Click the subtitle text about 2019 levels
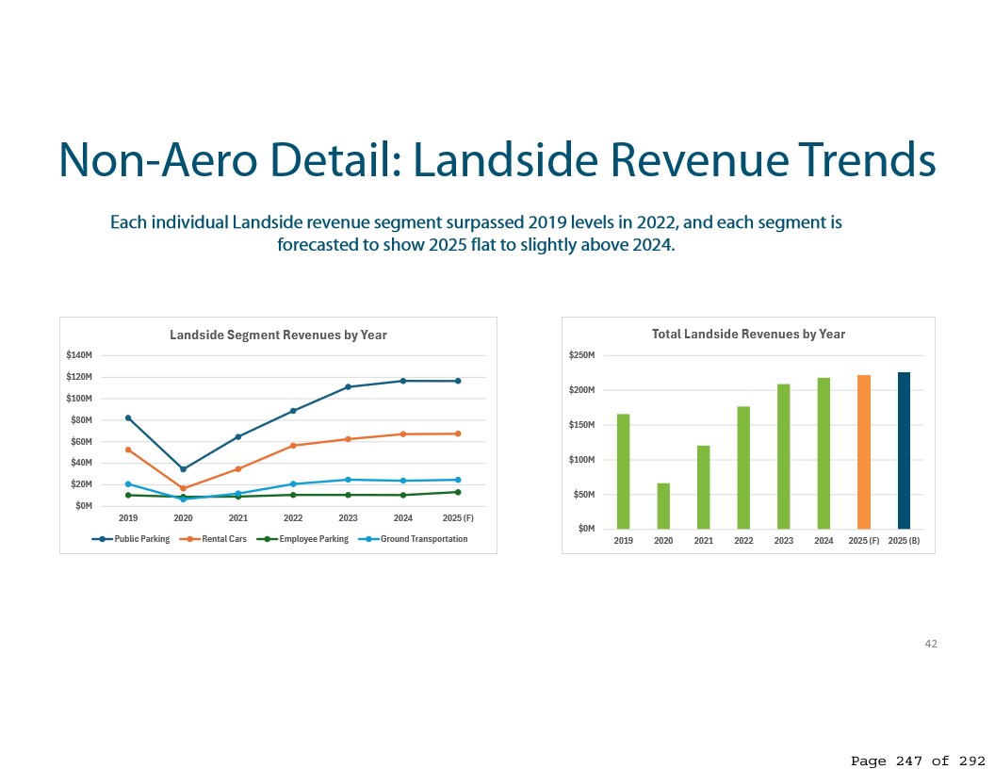Viewport: 995px width, 769px height. click(x=476, y=234)
